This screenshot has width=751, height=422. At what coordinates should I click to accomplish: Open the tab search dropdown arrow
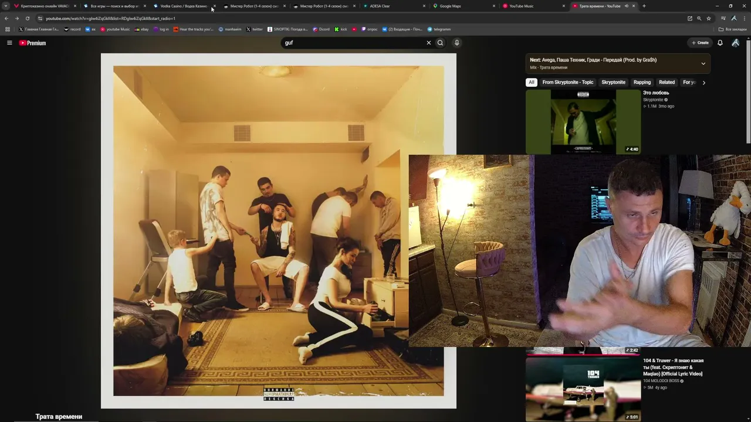click(x=6, y=6)
